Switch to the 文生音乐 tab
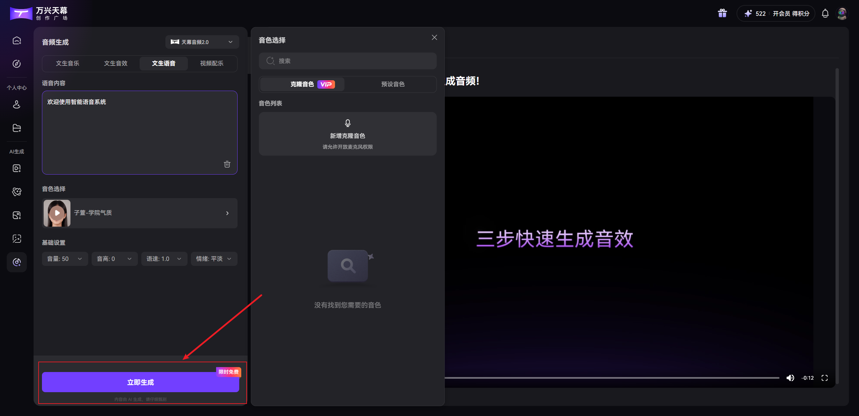The image size is (859, 416). pos(67,63)
